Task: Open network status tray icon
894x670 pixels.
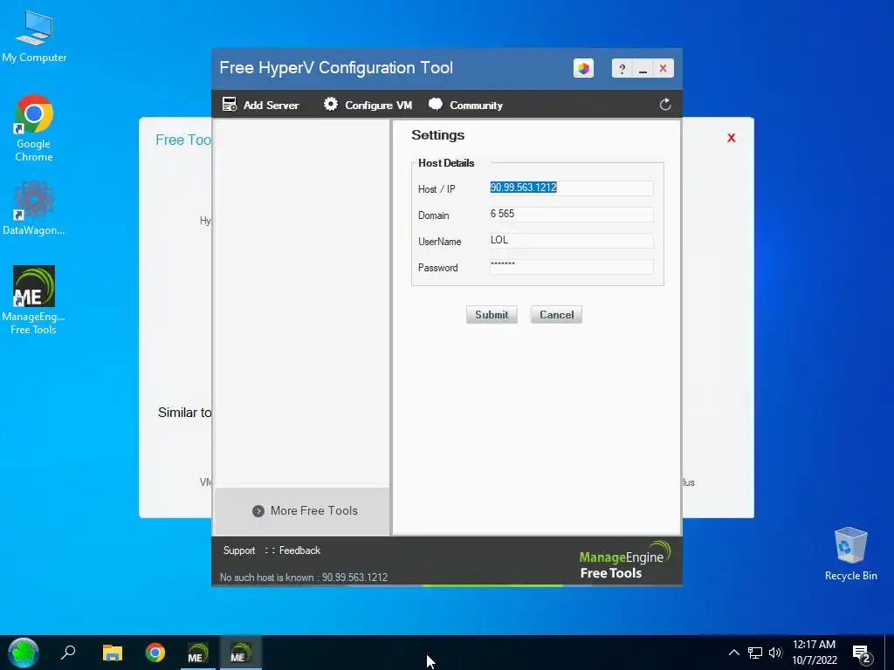Action: coord(755,653)
